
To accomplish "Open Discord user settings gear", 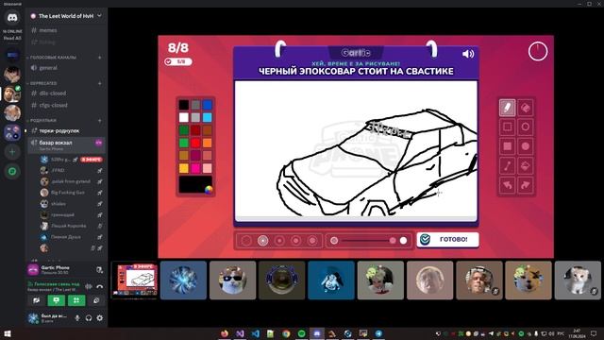I will click(99, 318).
